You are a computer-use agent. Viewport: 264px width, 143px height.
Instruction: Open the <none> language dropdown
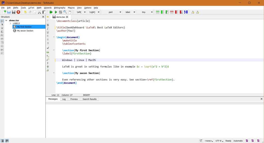209,141
